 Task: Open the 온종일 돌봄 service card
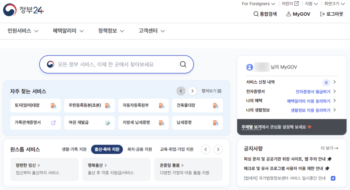point(188,169)
